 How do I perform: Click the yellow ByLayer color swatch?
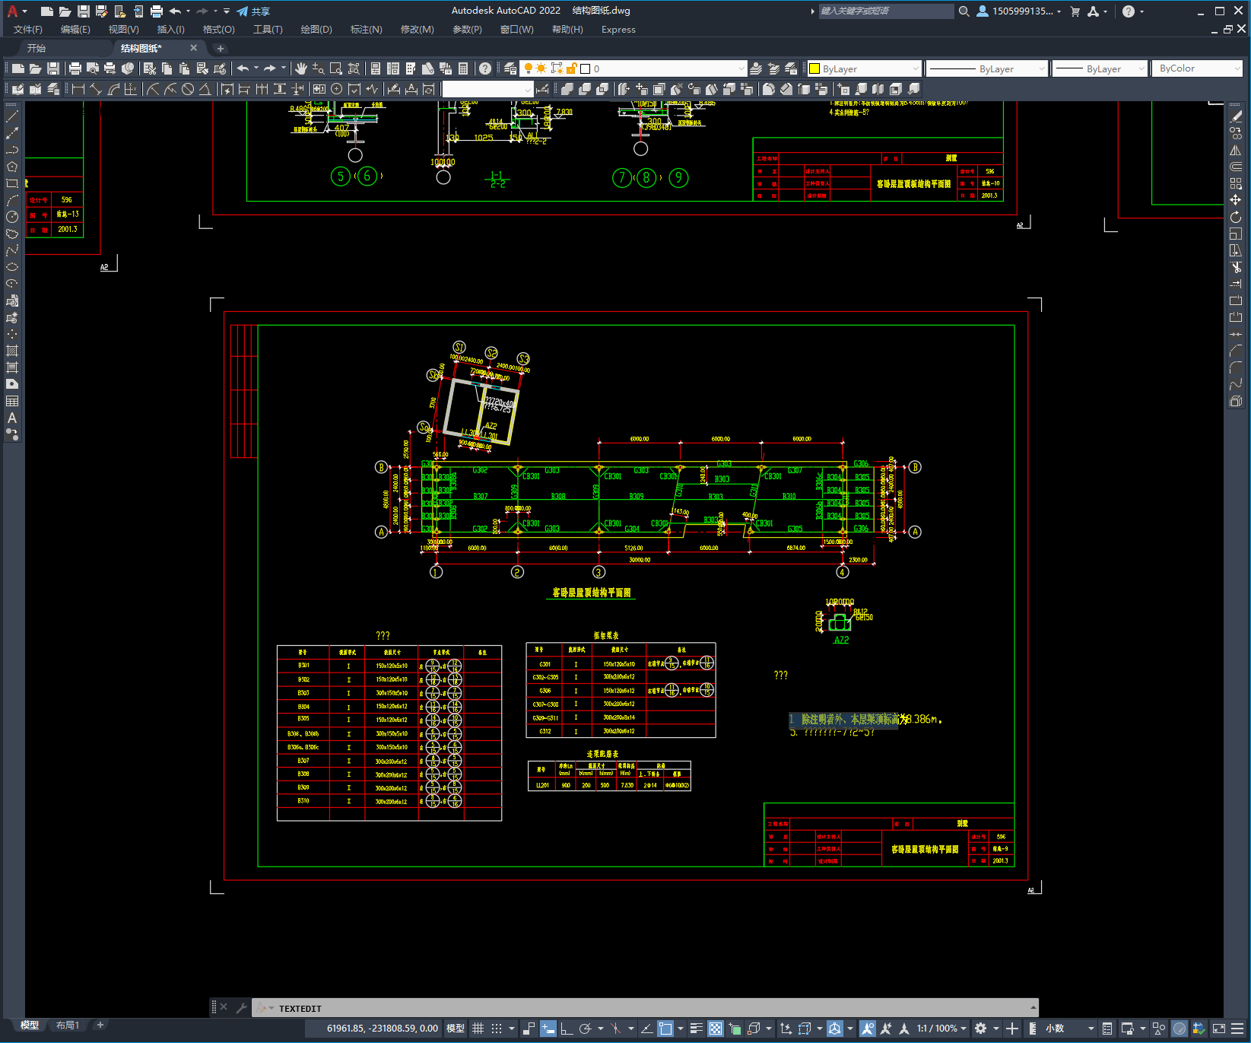(x=814, y=68)
